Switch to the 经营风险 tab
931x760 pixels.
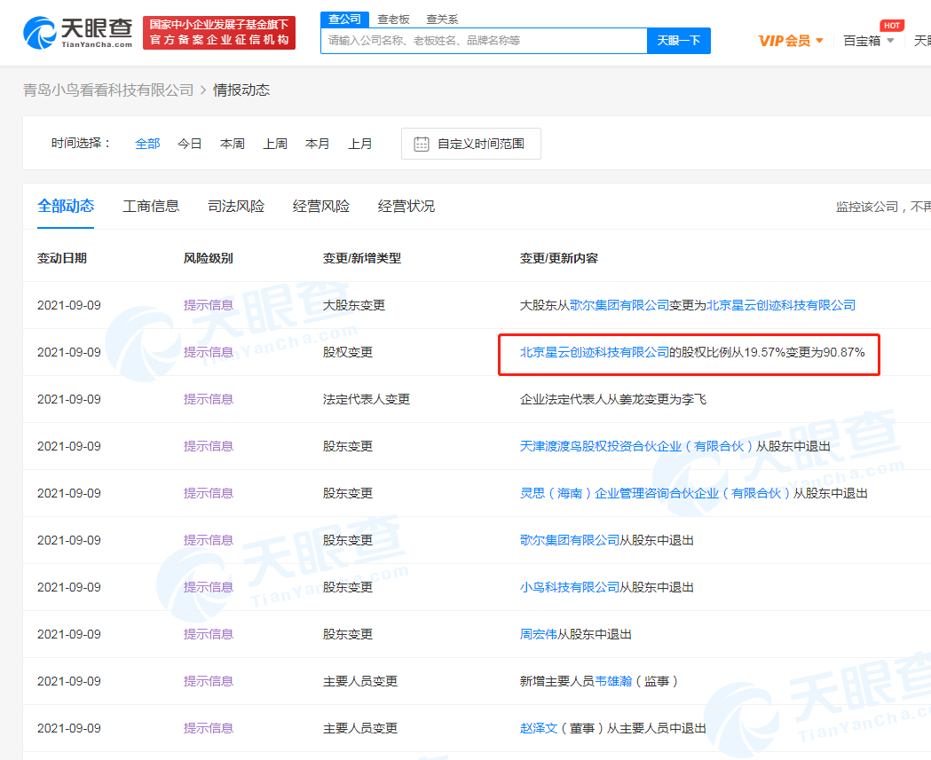point(321,206)
